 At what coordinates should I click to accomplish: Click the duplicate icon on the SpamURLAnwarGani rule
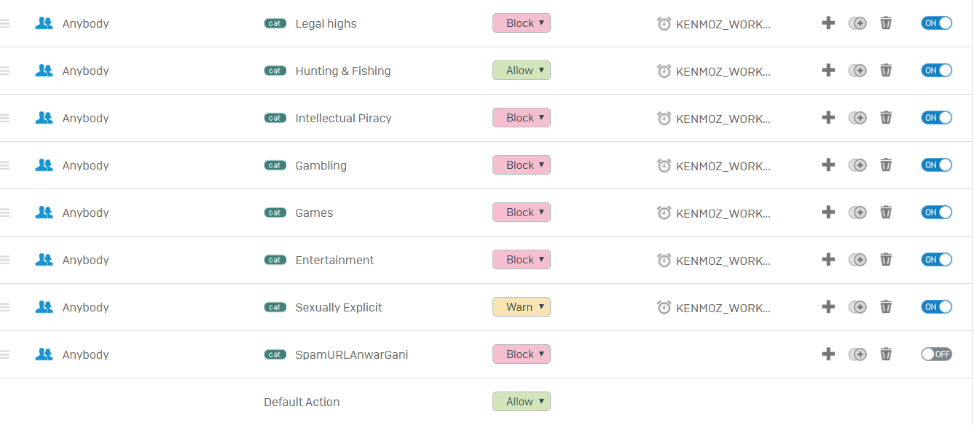click(x=857, y=354)
